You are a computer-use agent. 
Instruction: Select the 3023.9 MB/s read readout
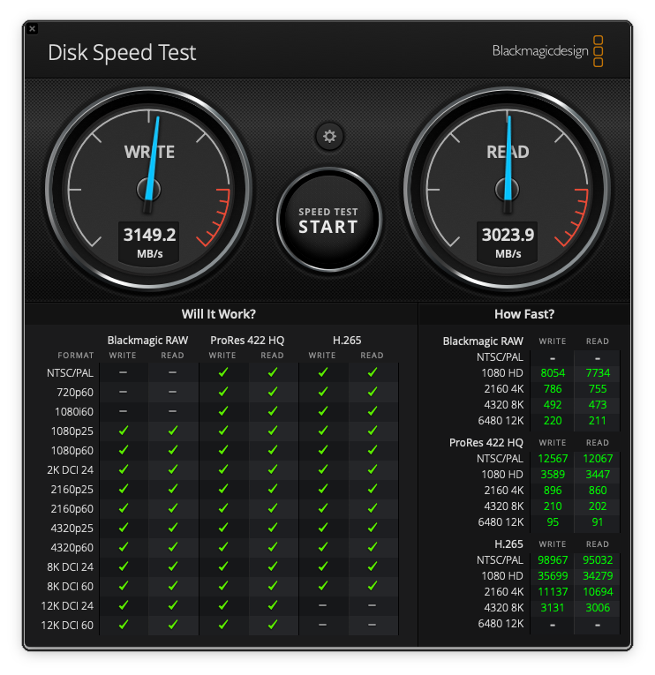(508, 235)
